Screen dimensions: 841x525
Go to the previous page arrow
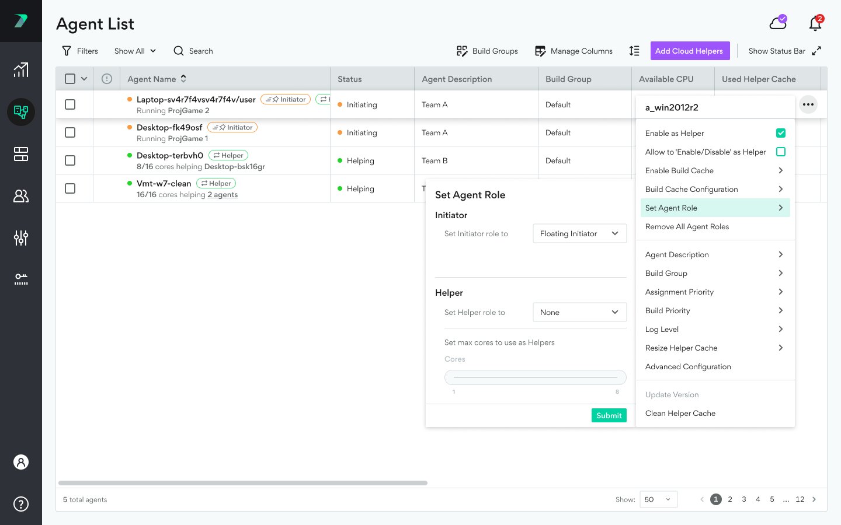coord(702,499)
